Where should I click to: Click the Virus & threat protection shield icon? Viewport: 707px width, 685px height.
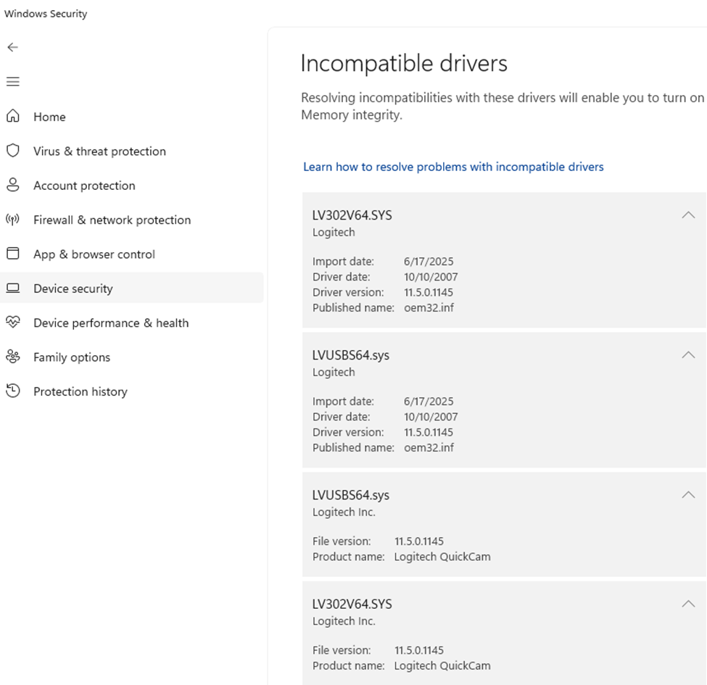[12, 151]
